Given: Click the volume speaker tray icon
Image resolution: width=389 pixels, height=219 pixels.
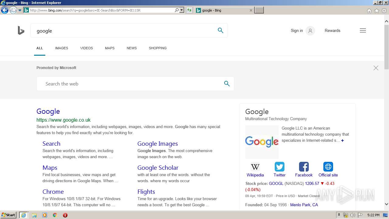Looking at the screenshot, I should click(x=353, y=215).
